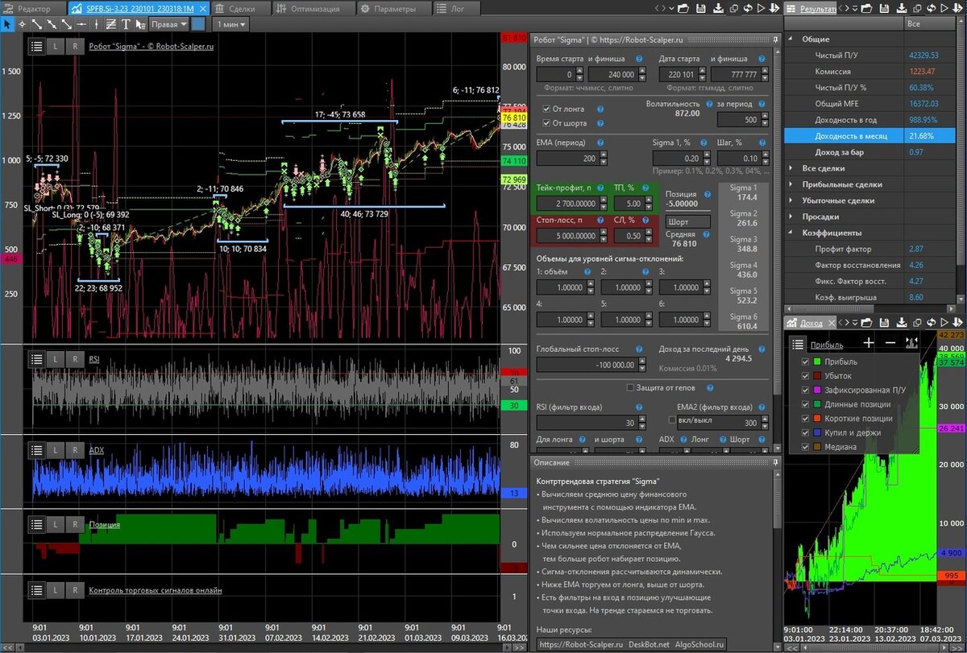Open the AlgoSchool.ru link

pos(699,644)
